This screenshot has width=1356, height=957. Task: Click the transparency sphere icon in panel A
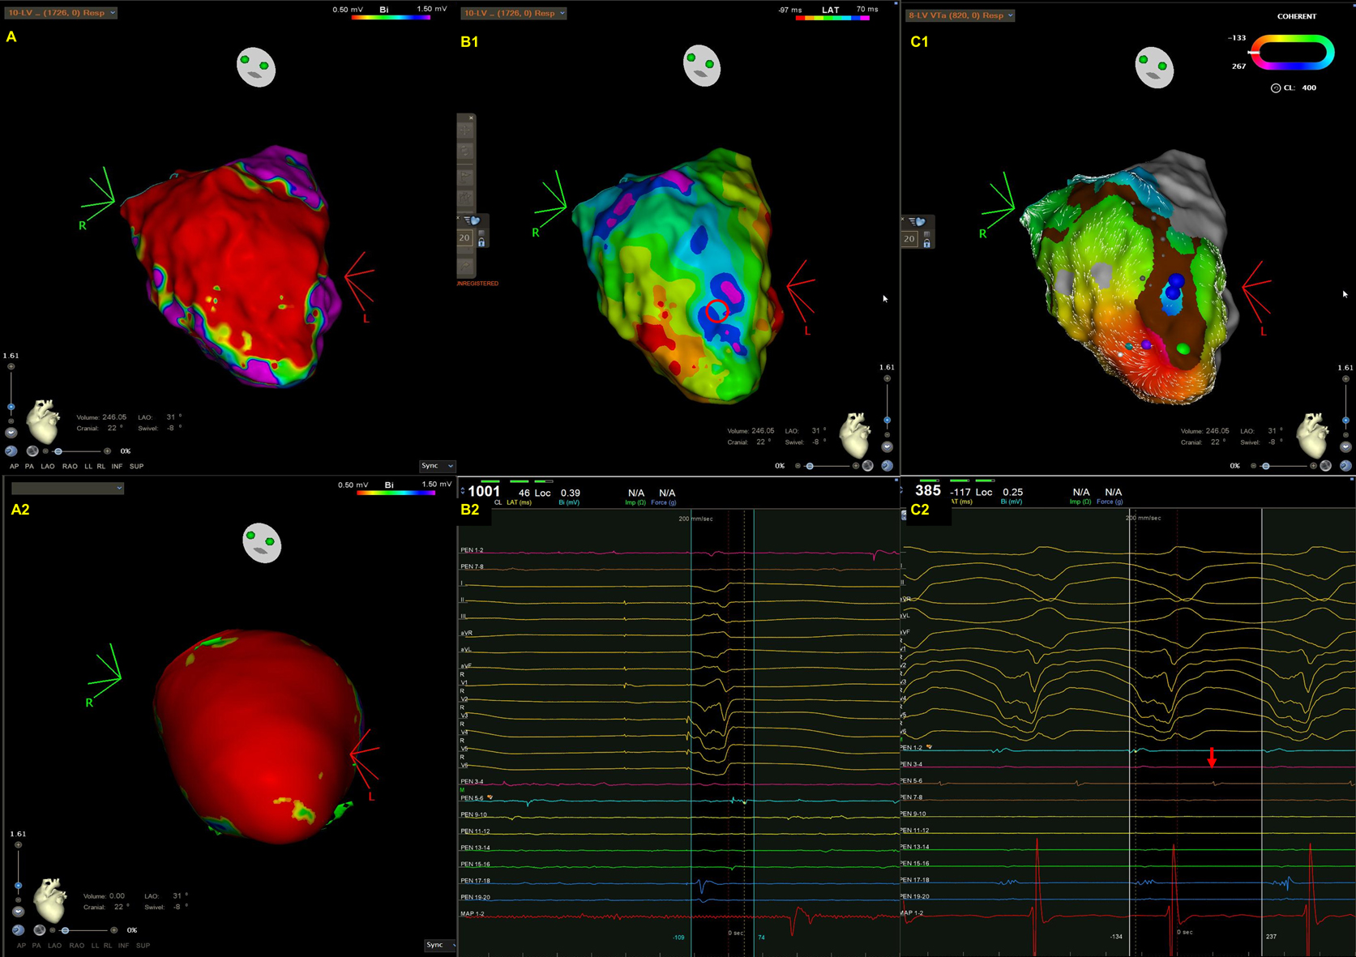pyautogui.click(x=32, y=451)
